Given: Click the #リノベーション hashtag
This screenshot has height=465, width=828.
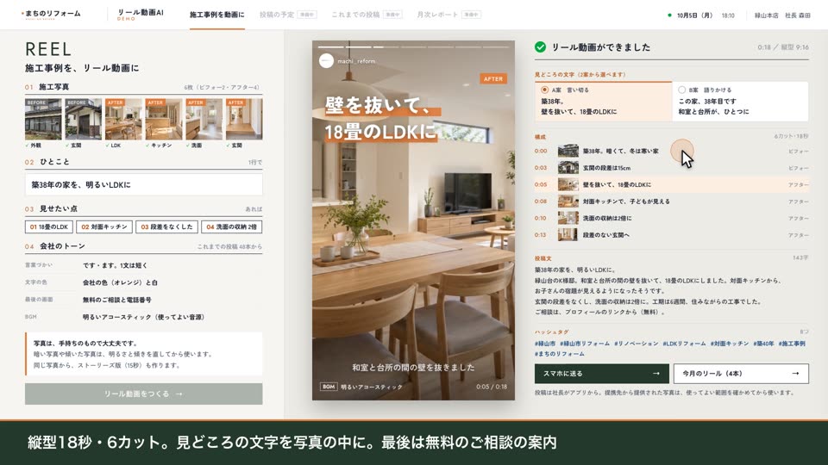Looking at the screenshot, I should [x=637, y=344].
